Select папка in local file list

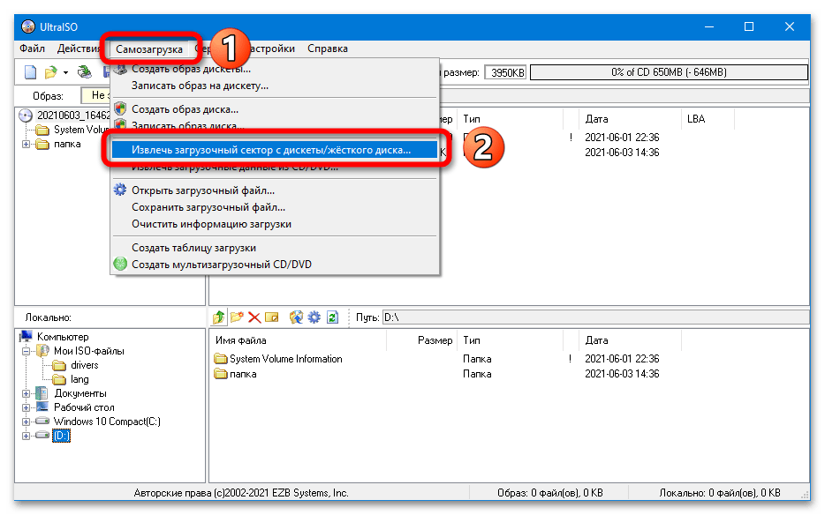pyautogui.click(x=243, y=374)
